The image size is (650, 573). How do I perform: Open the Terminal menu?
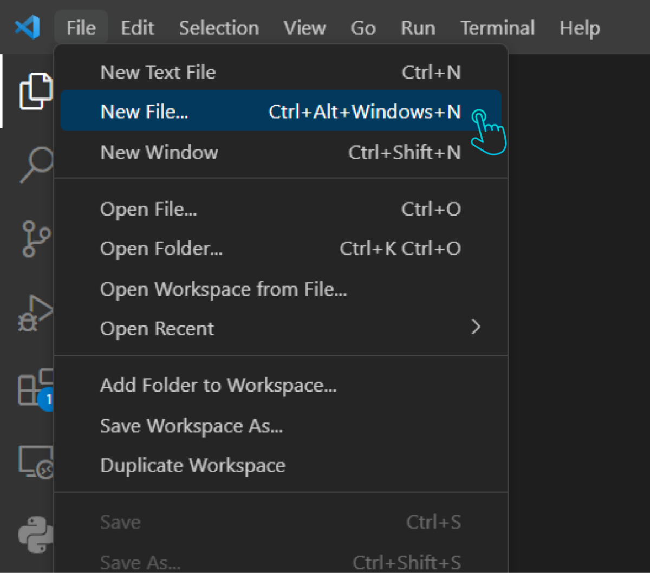(497, 28)
